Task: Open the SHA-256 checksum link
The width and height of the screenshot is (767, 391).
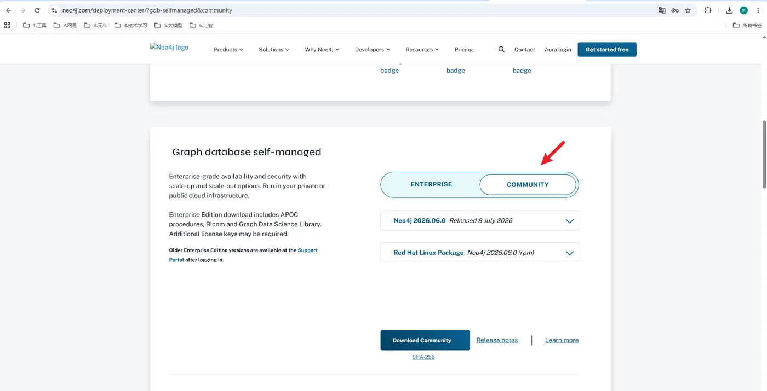Action: tap(423, 357)
